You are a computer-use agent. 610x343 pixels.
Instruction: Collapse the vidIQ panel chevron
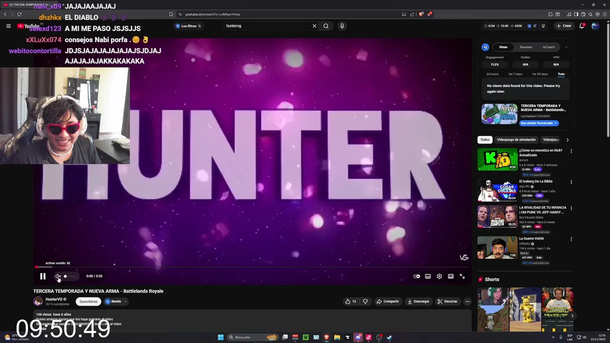coord(566,47)
